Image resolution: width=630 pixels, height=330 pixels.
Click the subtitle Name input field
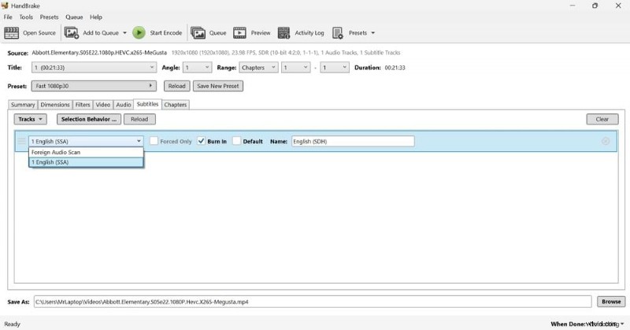(x=353, y=141)
